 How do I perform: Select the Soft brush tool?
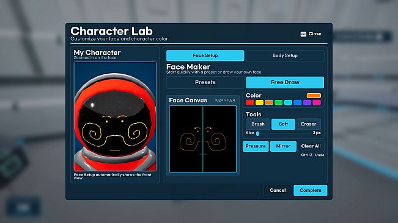[x=283, y=124]
